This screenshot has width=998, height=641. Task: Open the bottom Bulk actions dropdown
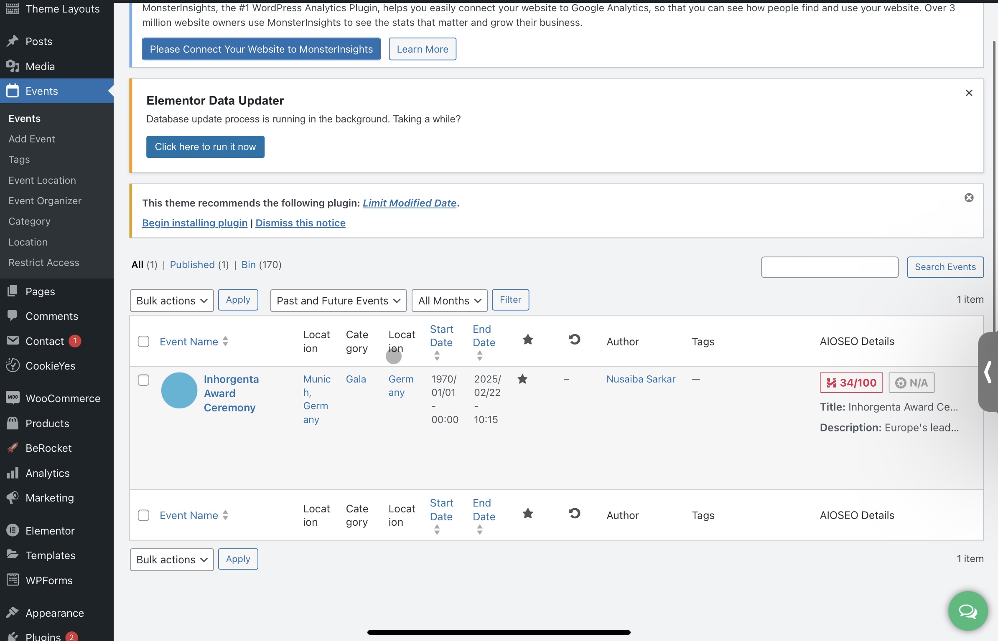pos(172,560)
